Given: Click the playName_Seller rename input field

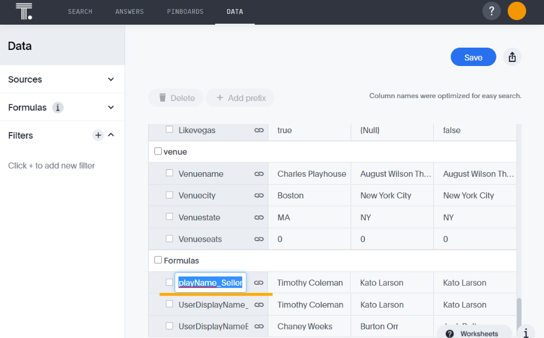Looking at the screenshot, I should click(x=211, y=282).
